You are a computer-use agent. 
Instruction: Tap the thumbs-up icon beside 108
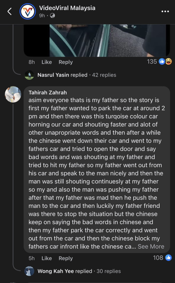coord(168,257)
